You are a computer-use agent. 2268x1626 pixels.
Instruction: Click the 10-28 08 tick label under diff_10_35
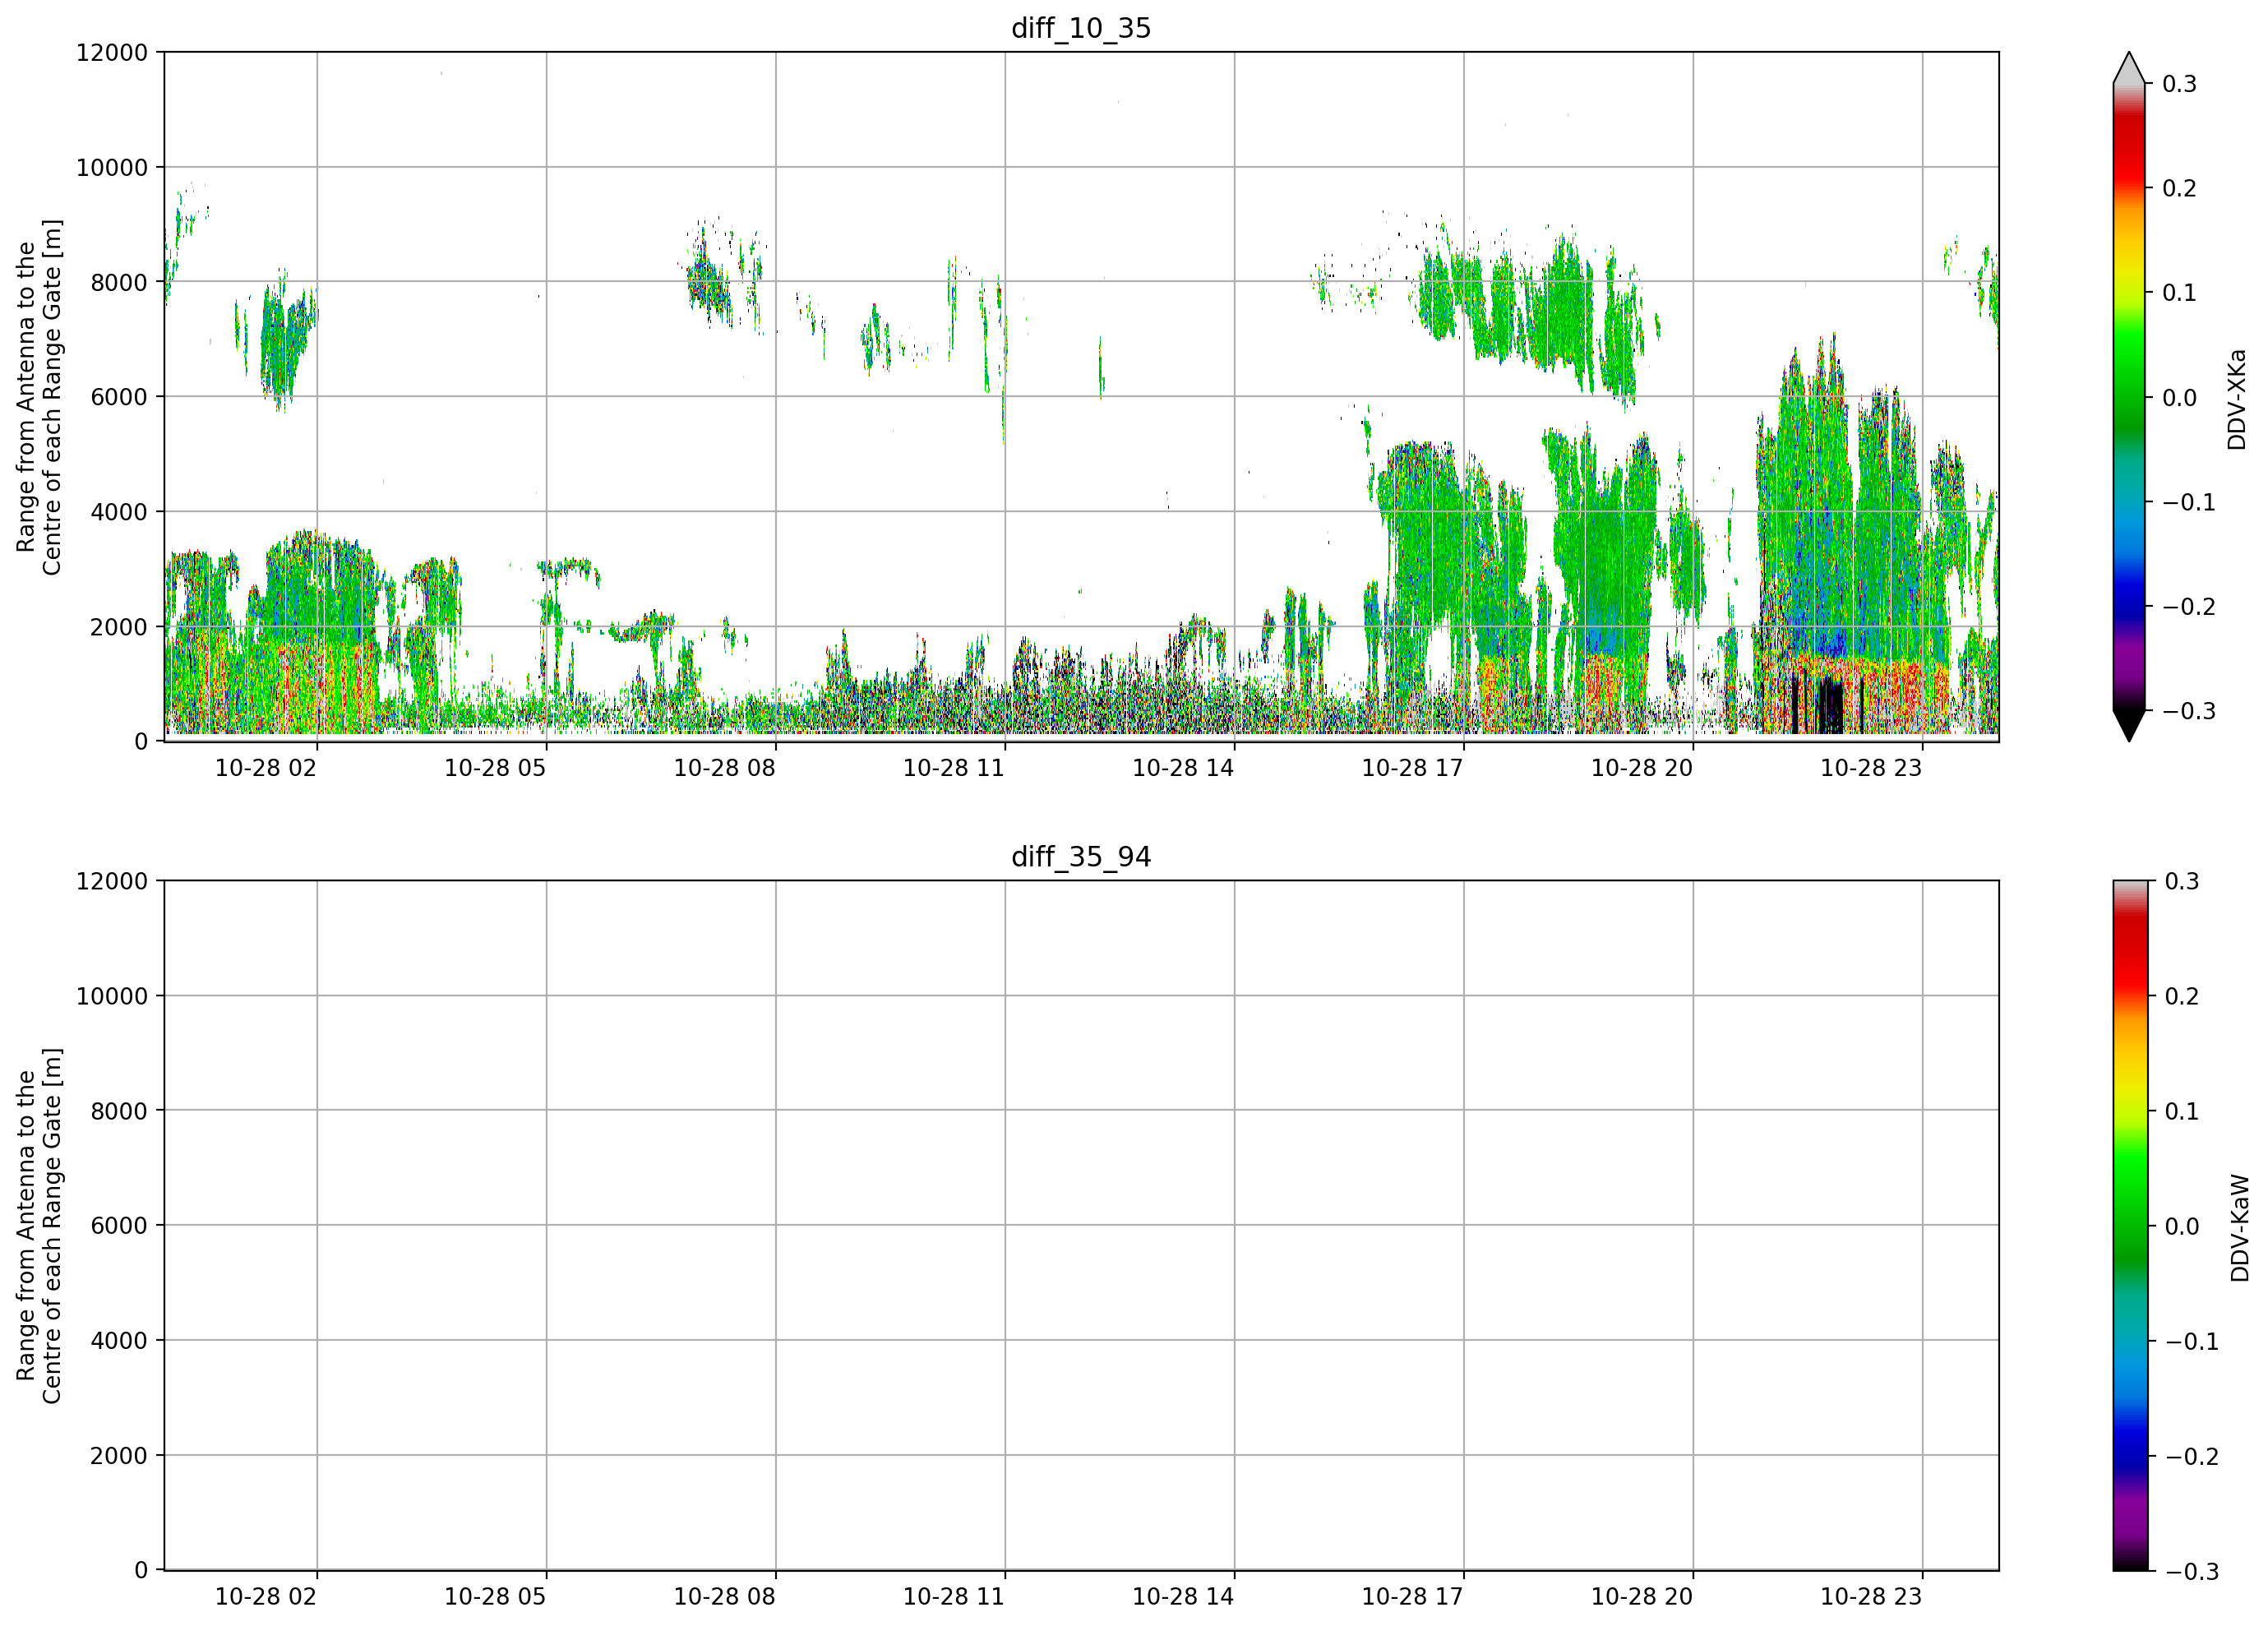(724, 768)
